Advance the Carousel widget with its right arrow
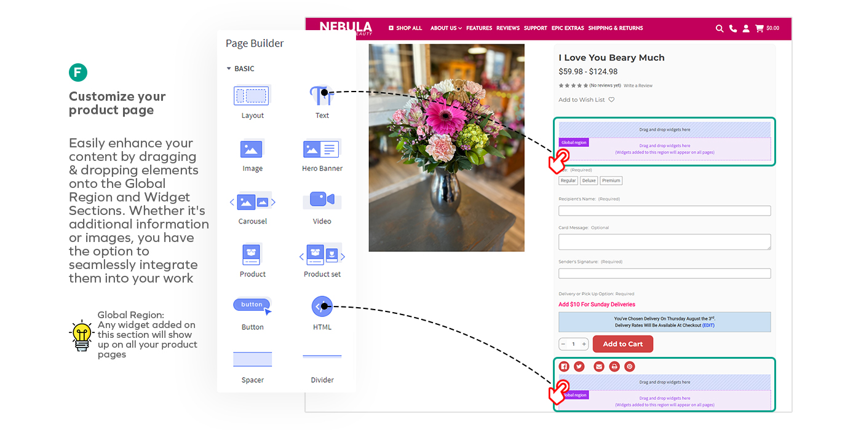 pyautogui.click(x=273, y=201)
